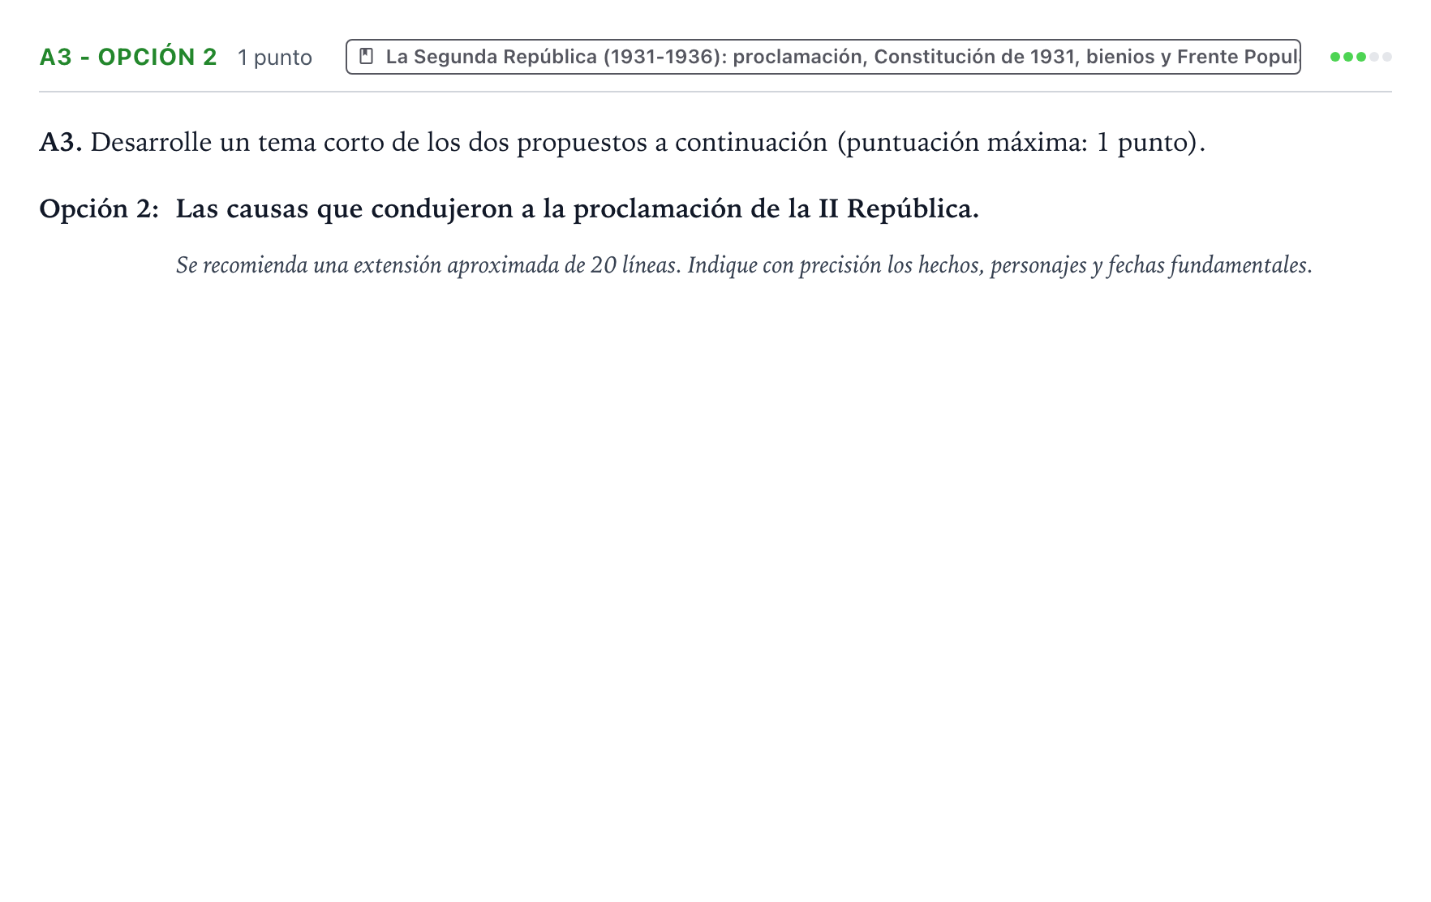Click the book icon in the topic tag
The image size is (1431, 902).
[x=367, y=57]
